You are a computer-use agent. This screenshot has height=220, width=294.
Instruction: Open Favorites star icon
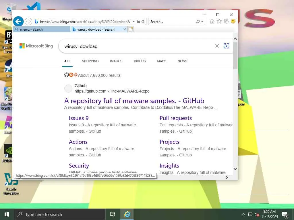point(219,21)
